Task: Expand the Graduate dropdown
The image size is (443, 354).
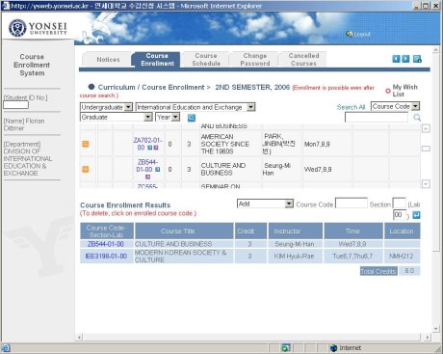Action: [x=117, y=117]
